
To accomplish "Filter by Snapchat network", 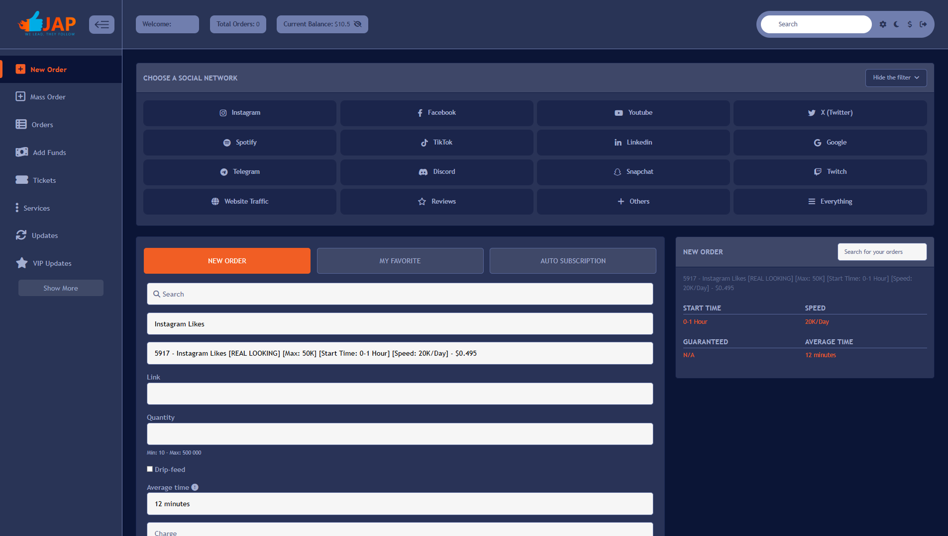I will point(633,172).
